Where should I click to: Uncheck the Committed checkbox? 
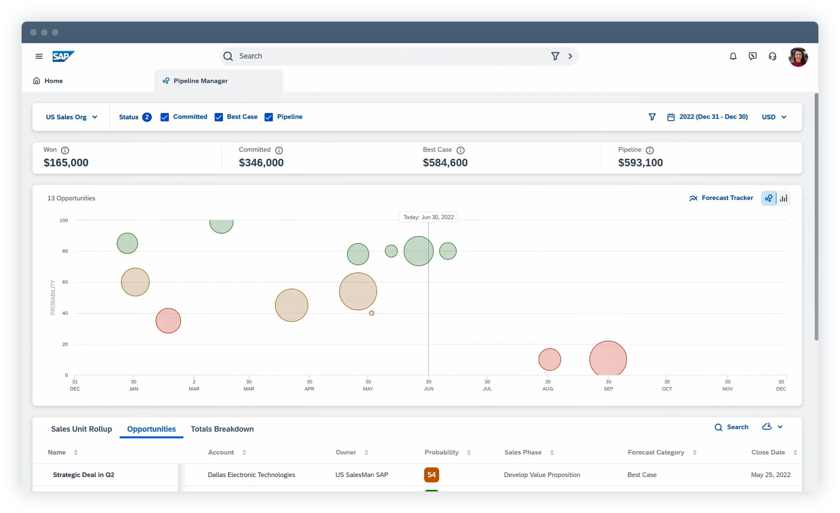pyautogui.click(x=165, y=117)
